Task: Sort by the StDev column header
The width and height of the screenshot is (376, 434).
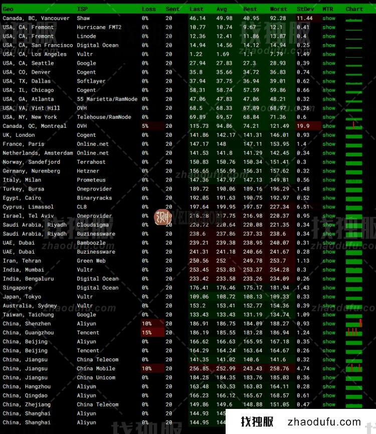Action: coord(305,9)
